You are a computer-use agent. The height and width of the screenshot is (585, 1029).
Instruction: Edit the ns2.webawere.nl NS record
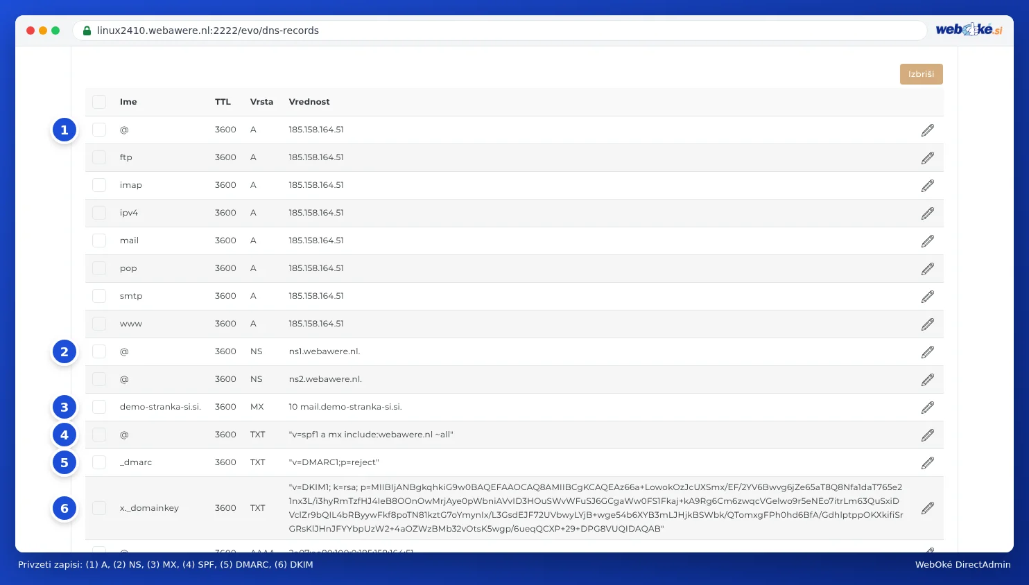(928, 380)
